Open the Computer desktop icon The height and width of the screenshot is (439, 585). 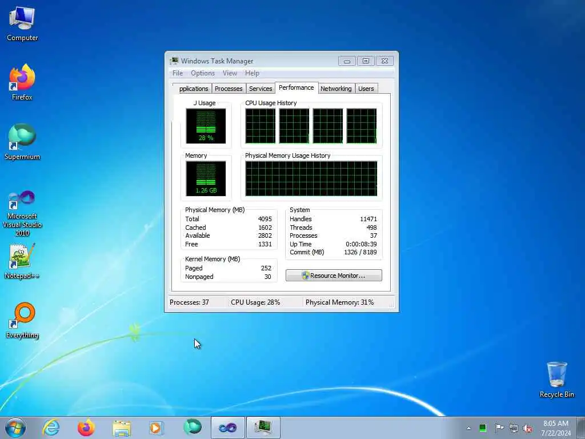tap(22, 24)
